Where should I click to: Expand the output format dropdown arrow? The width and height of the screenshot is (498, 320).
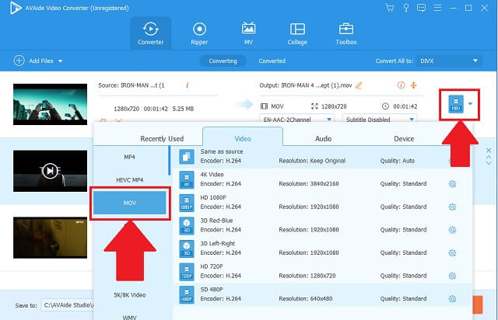tap(470, 104)
